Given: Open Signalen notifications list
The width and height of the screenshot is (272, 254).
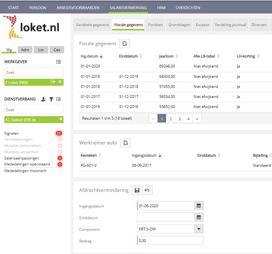Looking at the screenshot, I should [11, 133].
